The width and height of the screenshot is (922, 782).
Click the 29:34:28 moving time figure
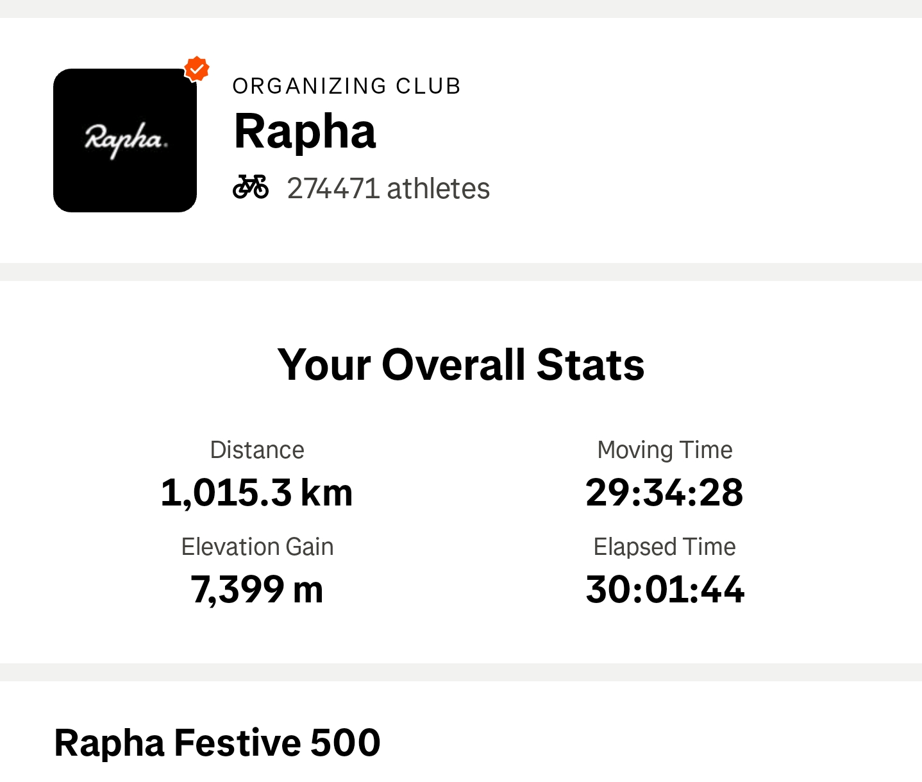pos(664,492)
